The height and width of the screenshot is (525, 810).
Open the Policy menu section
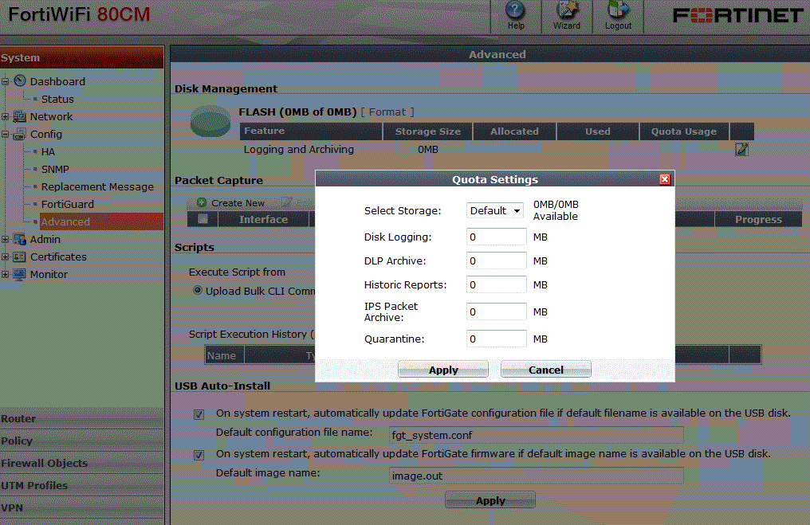coord(81,441)
